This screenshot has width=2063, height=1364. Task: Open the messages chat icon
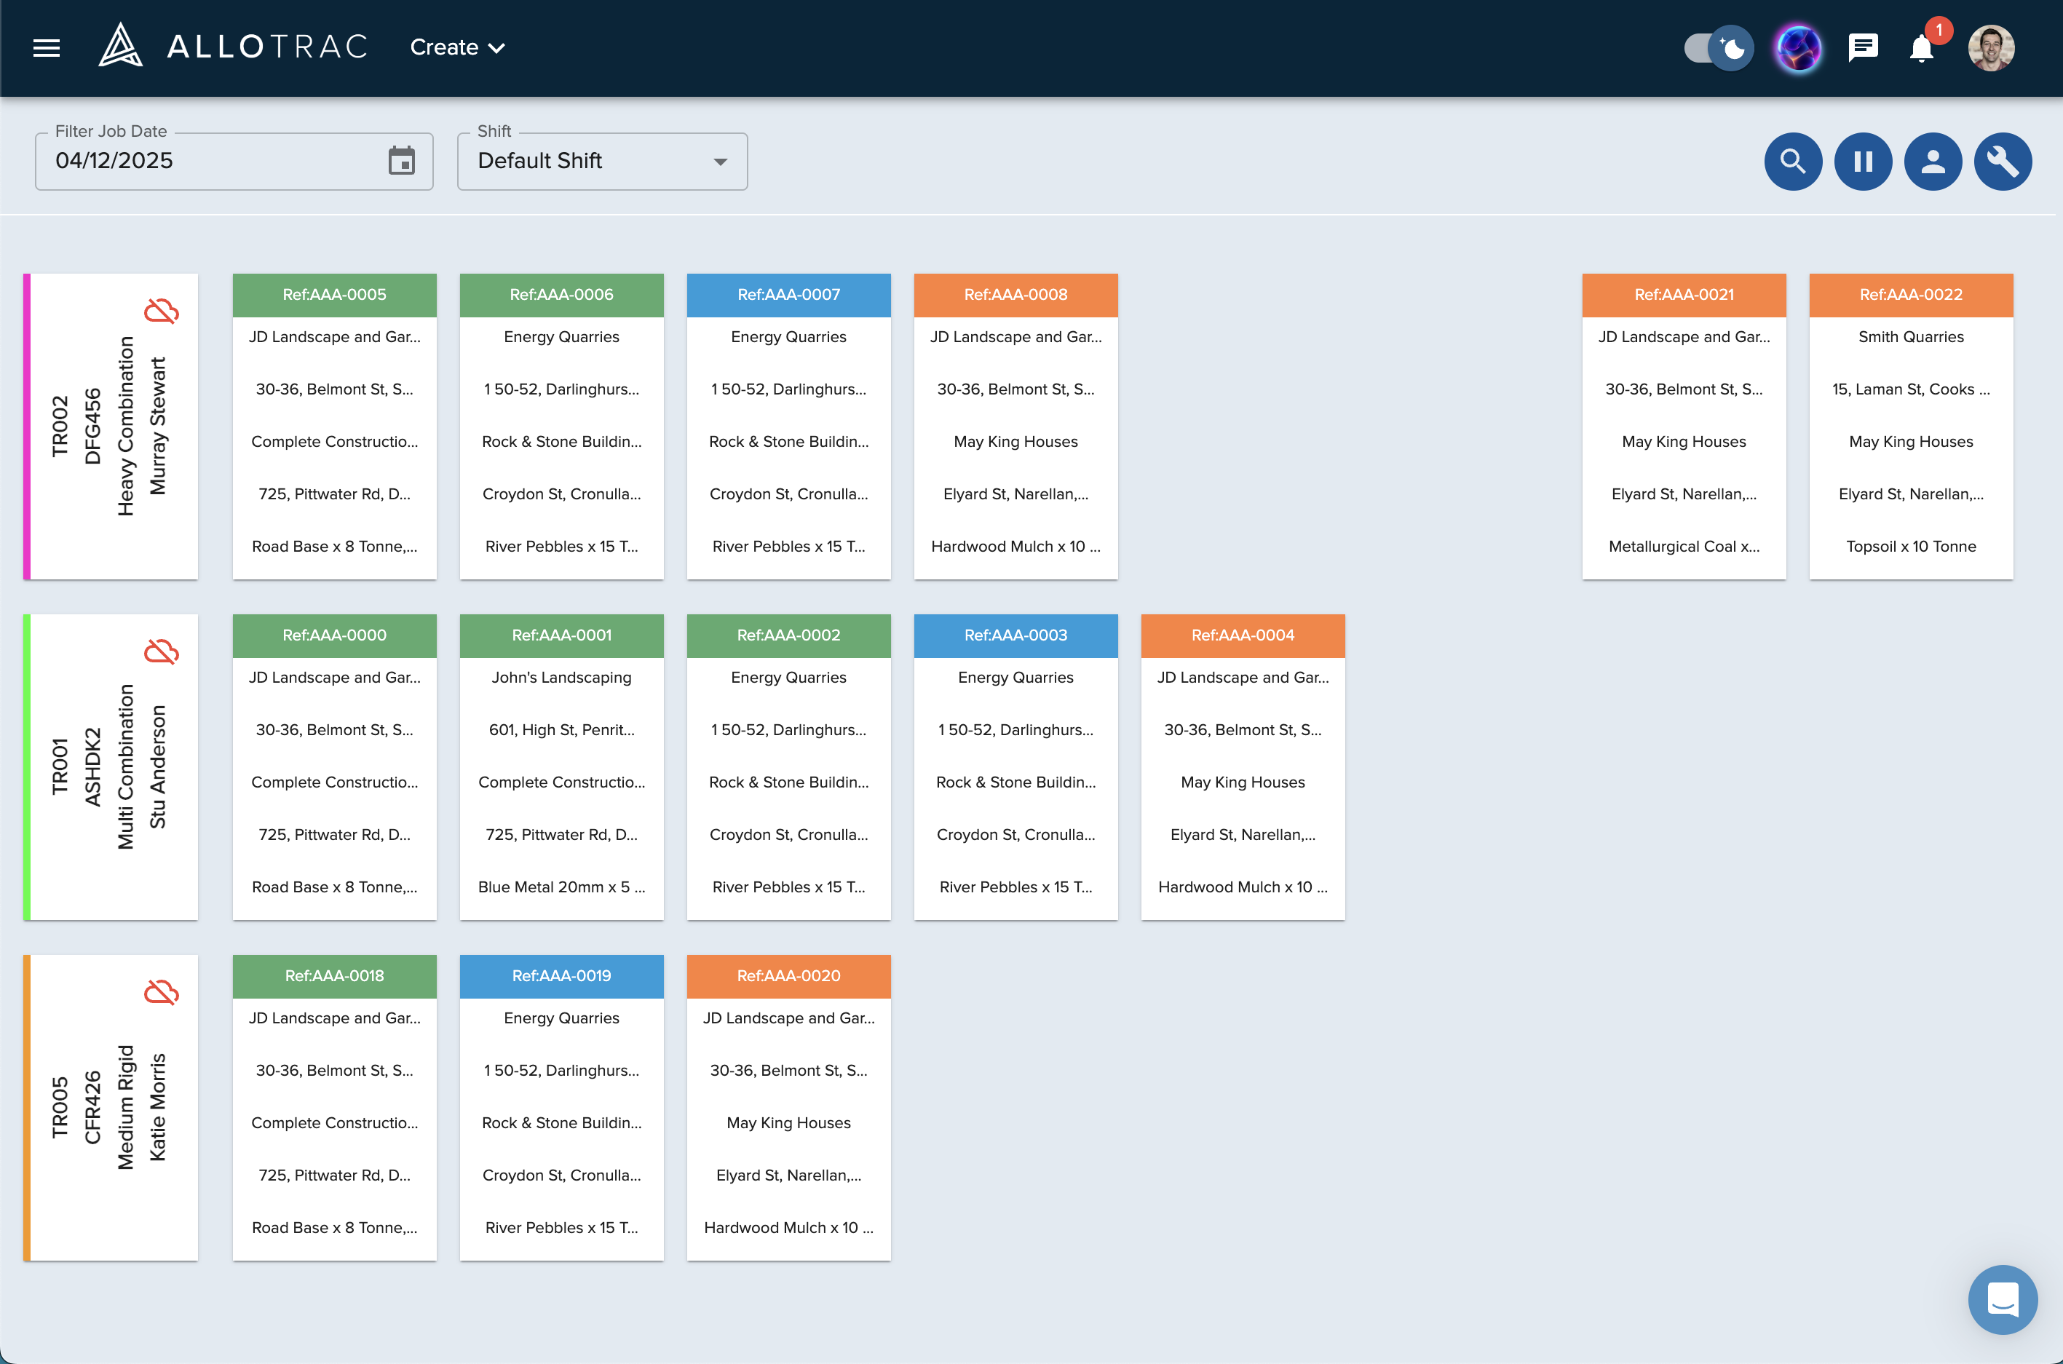(1863, 47)
